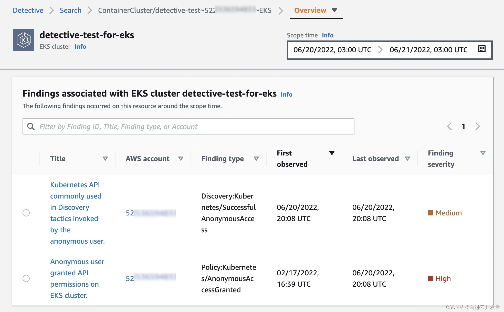Viewport: 504px width, 312px height.
Task: Go to previous findings page arrow
Action: [449, 126]
